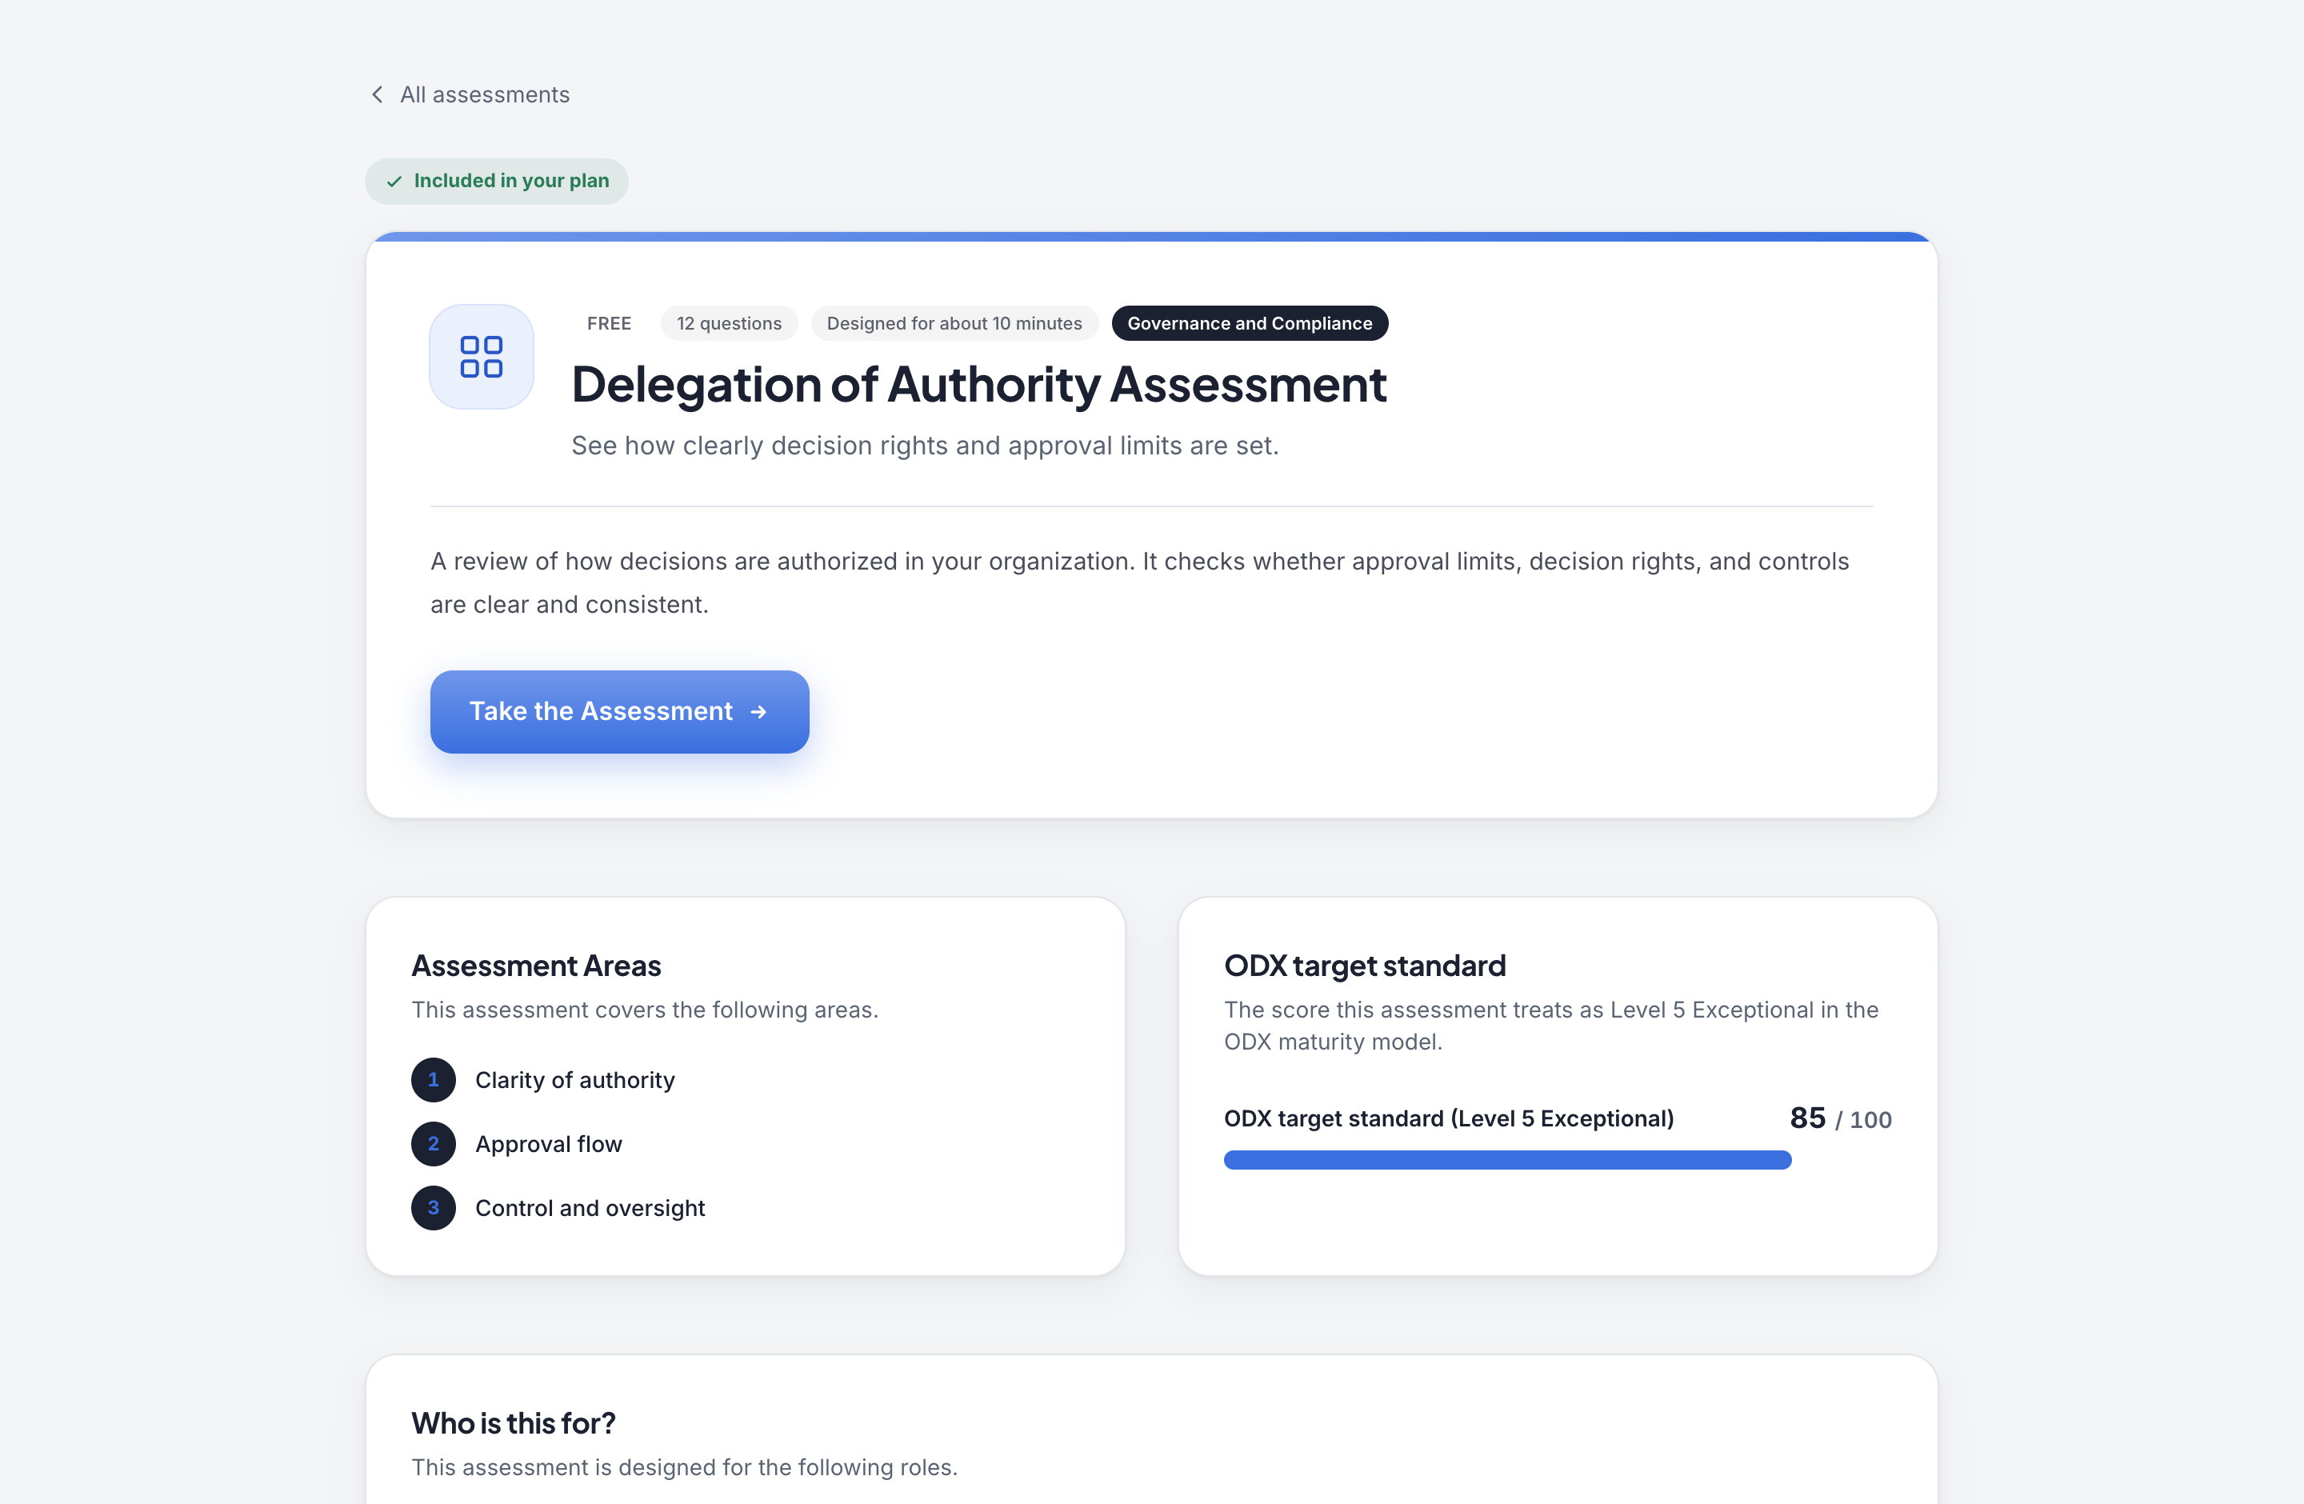Click the FREE label
The image size is (2304, 1504).
tap(609, 323)
